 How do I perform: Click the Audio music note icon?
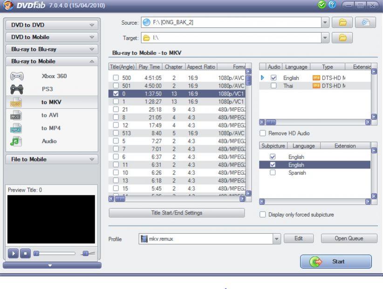coord(16,141)
